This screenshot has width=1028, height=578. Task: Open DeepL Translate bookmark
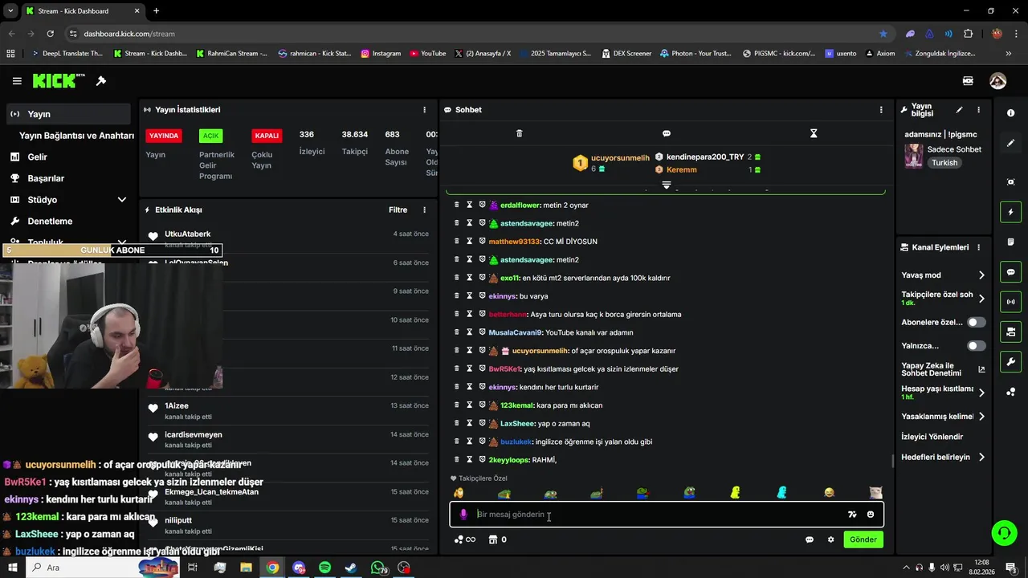(x=67, y=54)
